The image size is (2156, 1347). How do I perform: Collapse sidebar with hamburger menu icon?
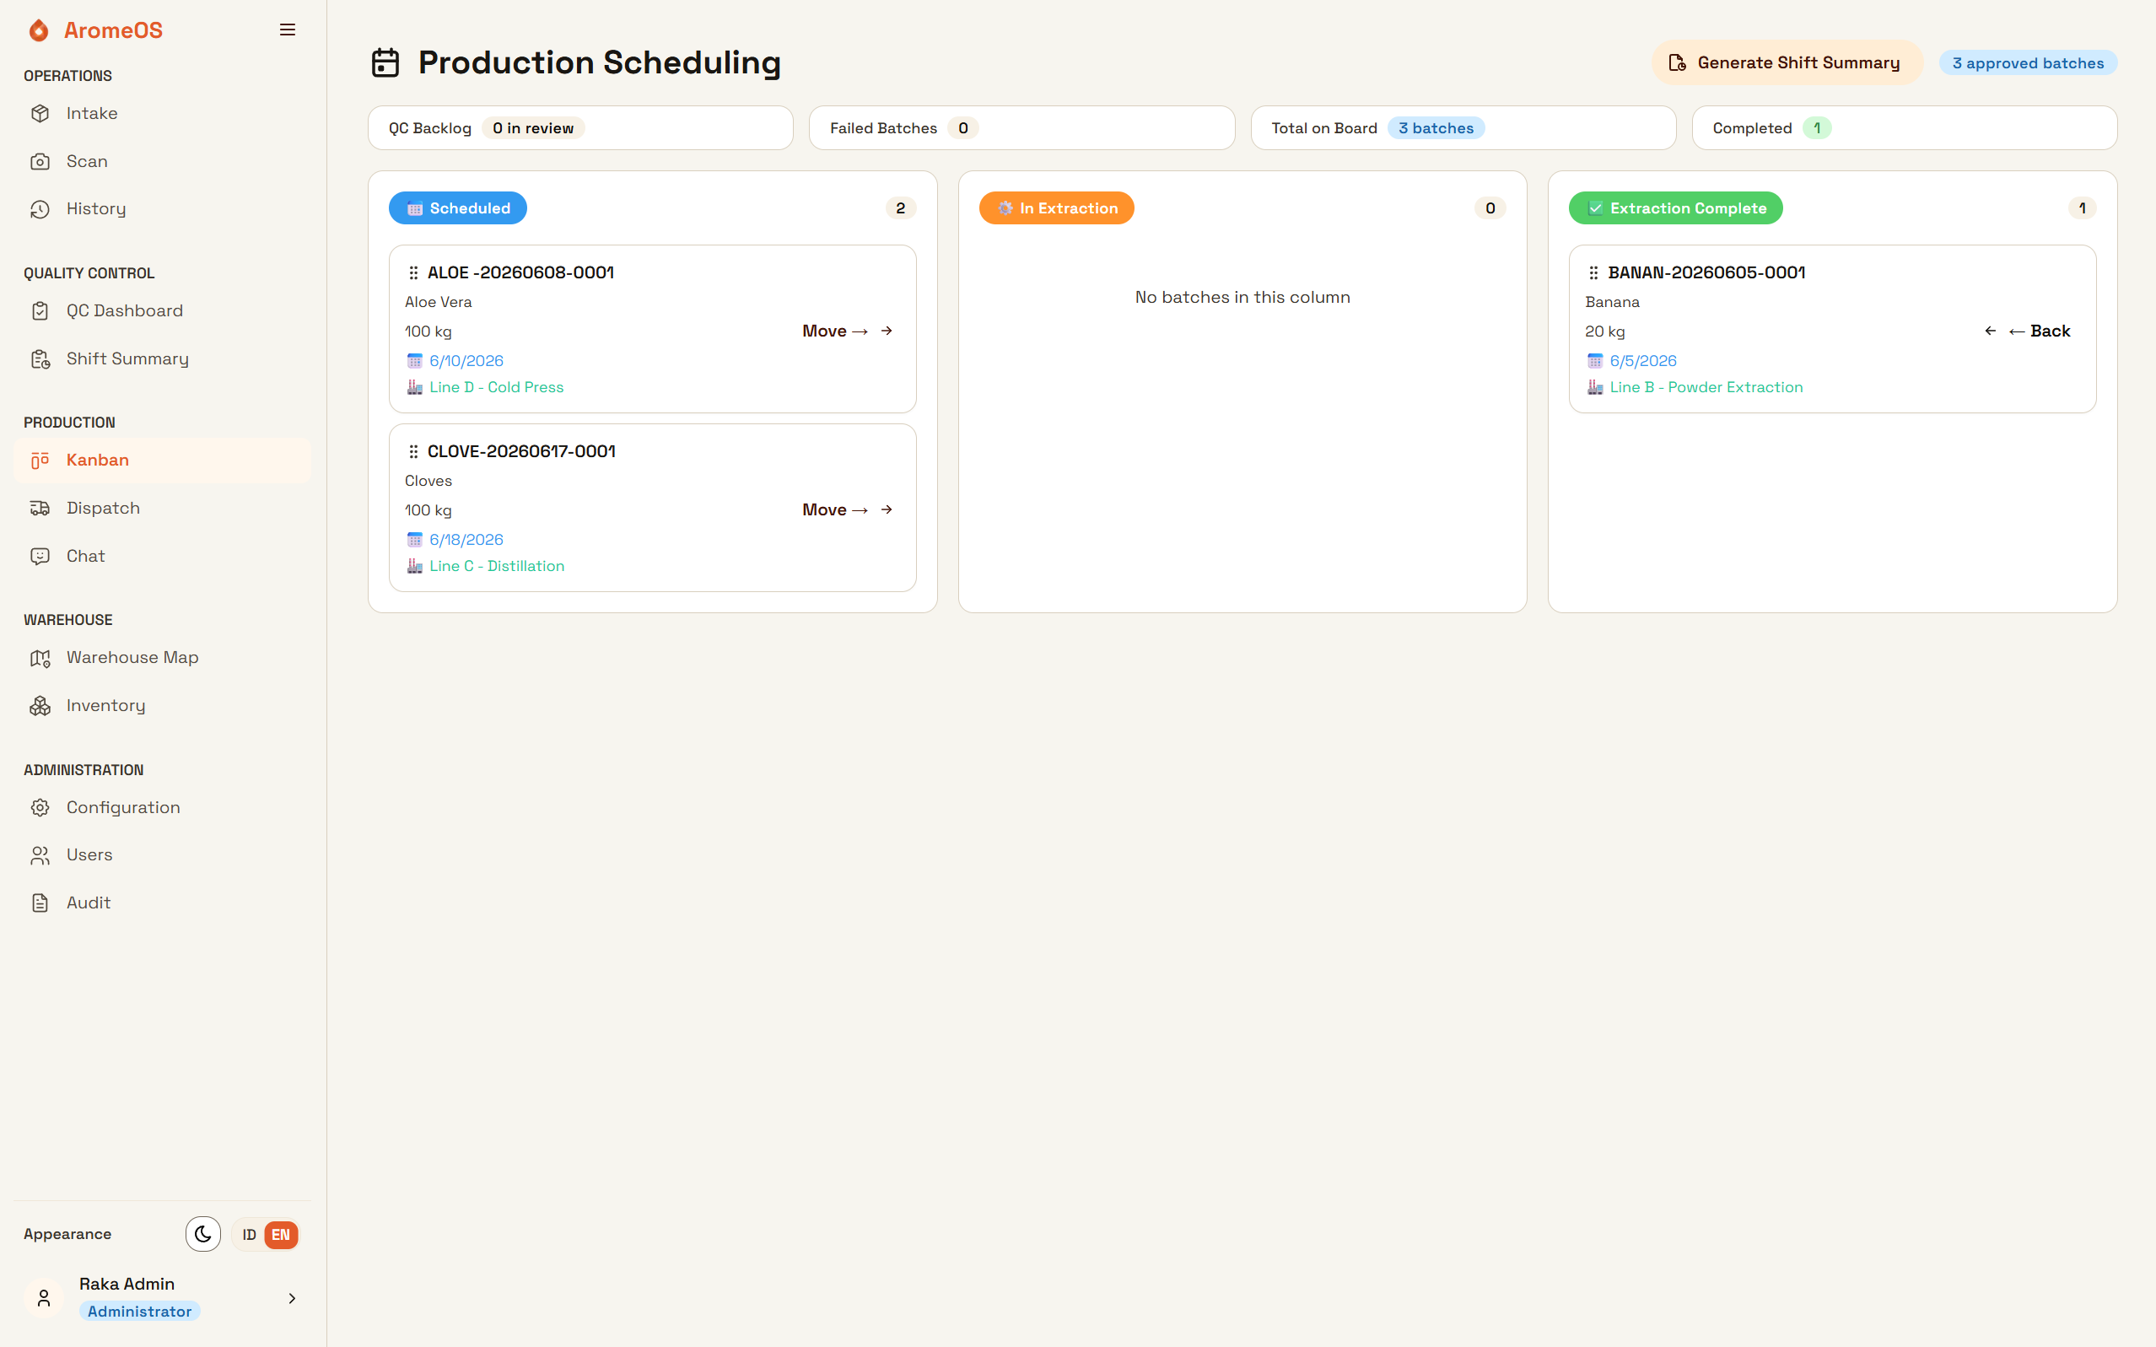287,30
